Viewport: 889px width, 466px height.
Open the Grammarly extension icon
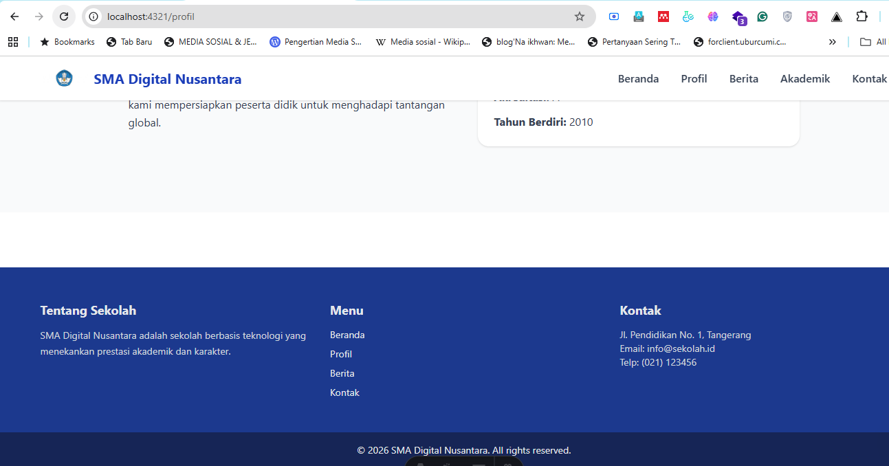(762, 16)
